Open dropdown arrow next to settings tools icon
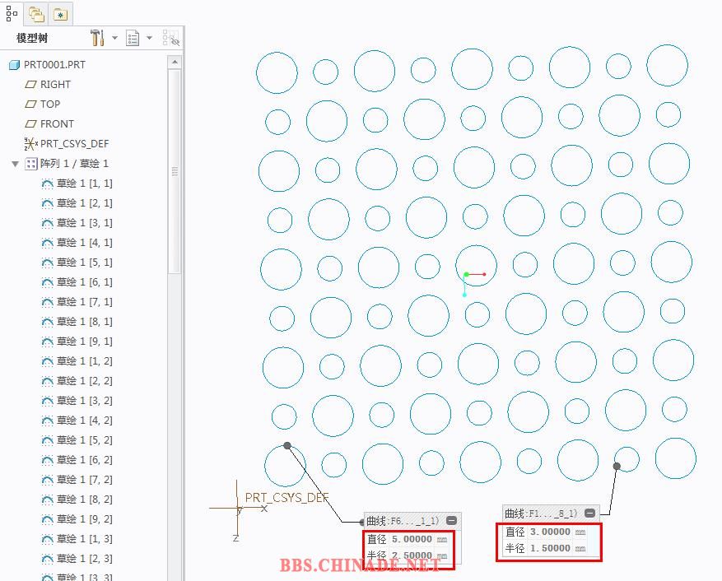722x581 pixels. pos(114,38)
